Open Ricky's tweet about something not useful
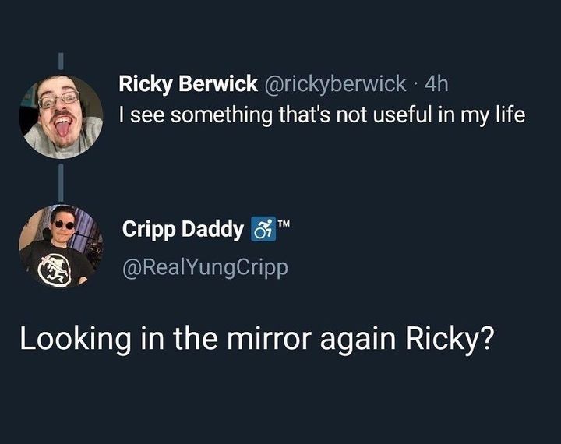The height and width of the screenshot is (444, 561). pyautogui.click(x=323, y=115)
